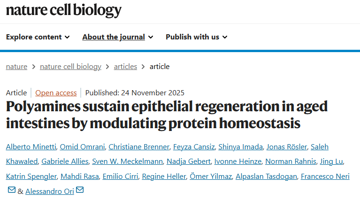Select author Ivonne Heinze
This screenshot has height=200, width=360.
(x=237, y=162)
